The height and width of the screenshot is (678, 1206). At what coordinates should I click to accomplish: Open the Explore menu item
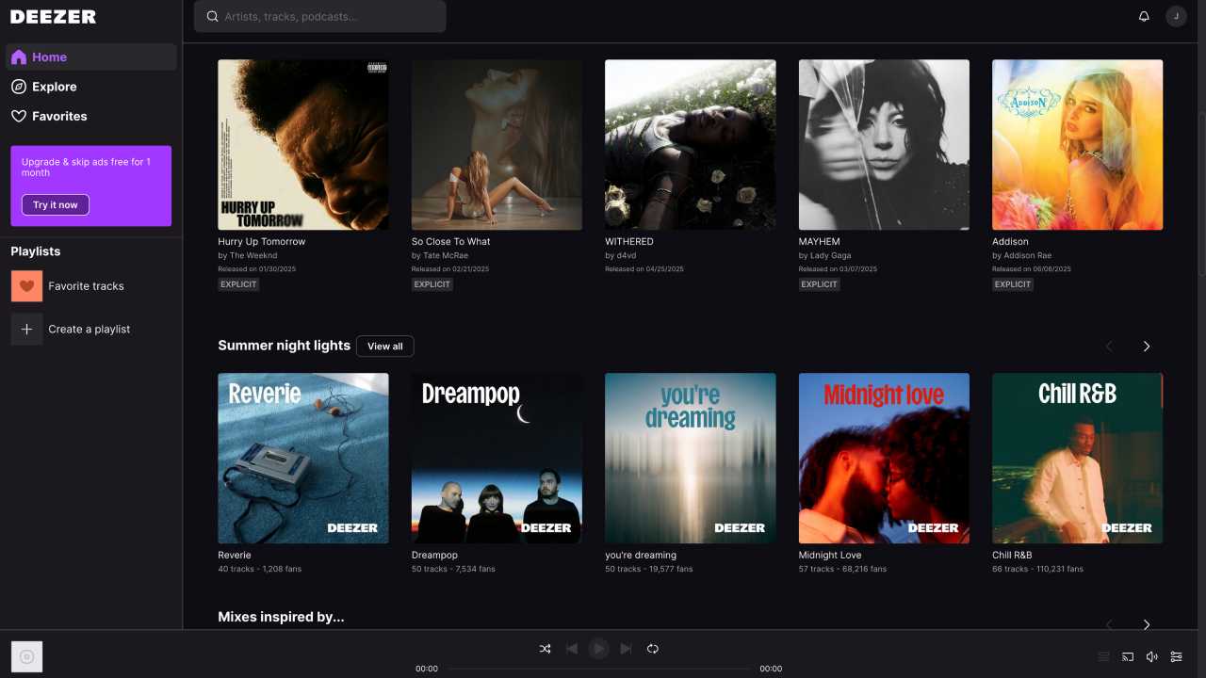point(91,87)
